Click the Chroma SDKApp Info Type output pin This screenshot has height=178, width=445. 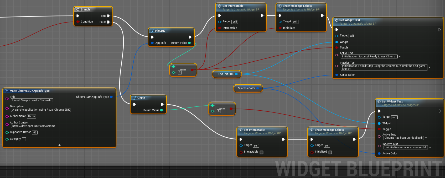pyautogui.click(x=111, y=97)
